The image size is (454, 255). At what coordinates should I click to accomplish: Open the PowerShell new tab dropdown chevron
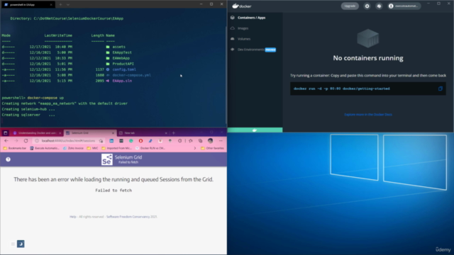[x=68, y=5]
